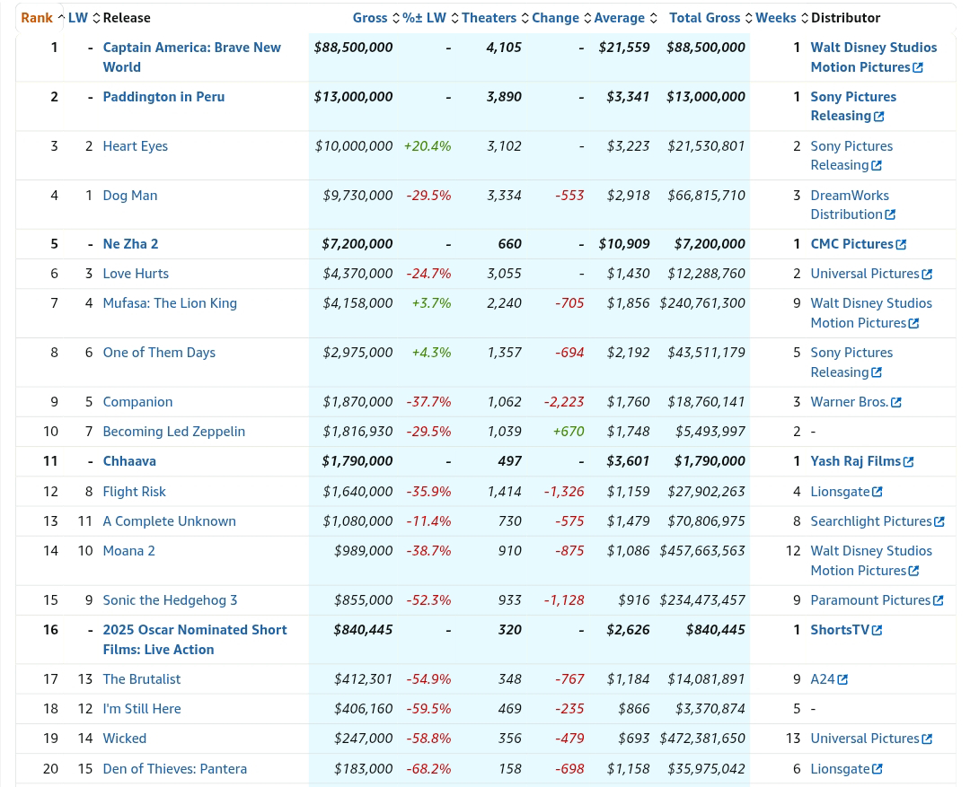Go to the Companion release page
The width and height of the screenshot is (970, 787).
(138, 402)
